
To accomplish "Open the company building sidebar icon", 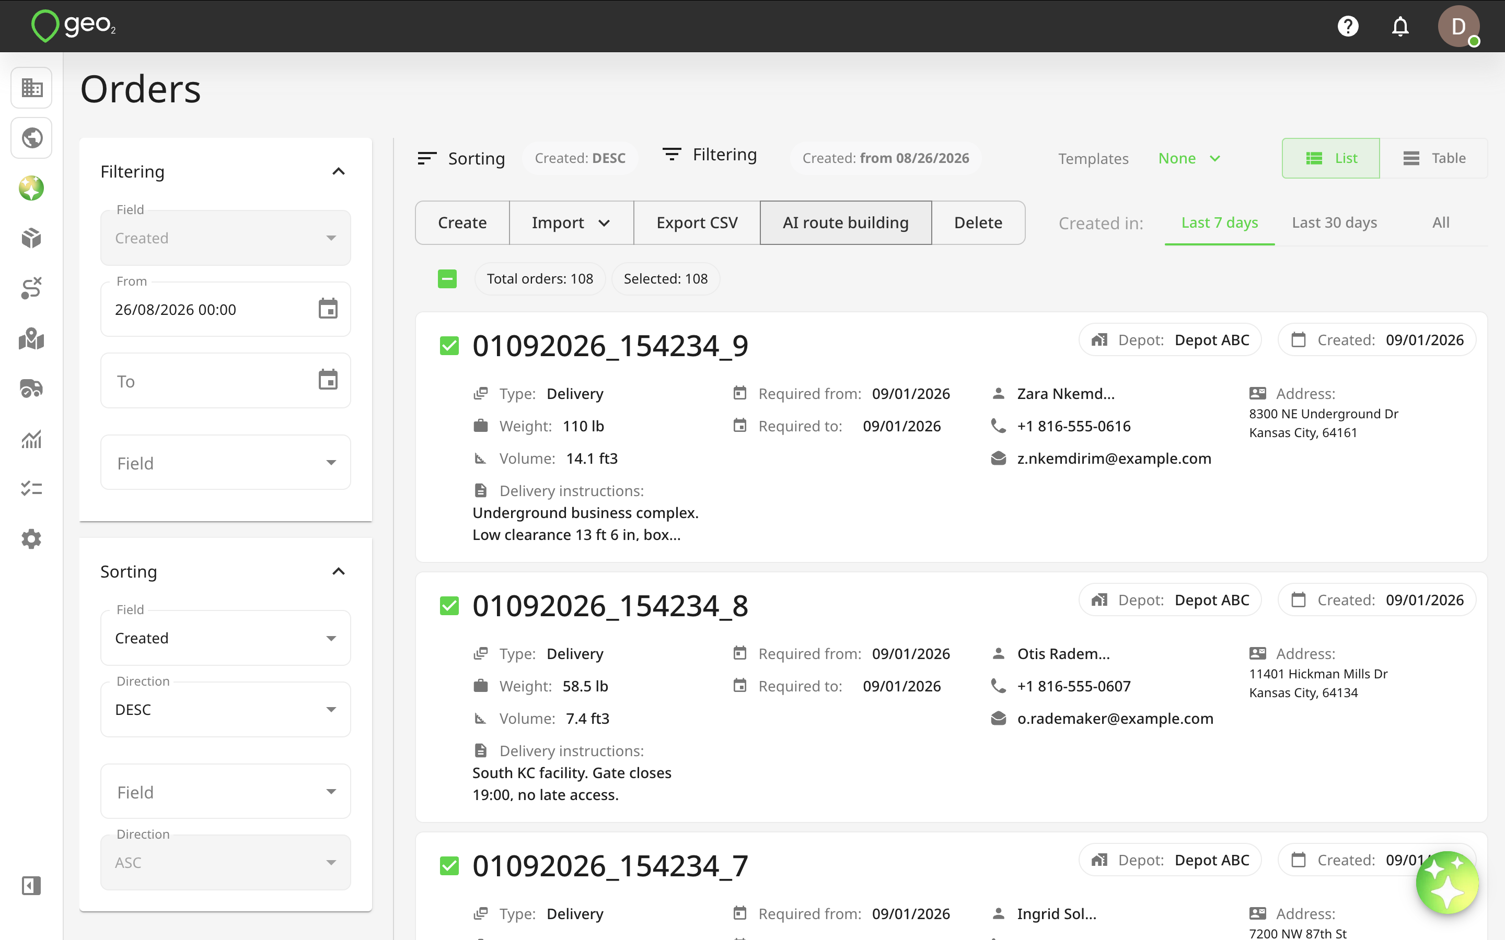I will point(32,88).
